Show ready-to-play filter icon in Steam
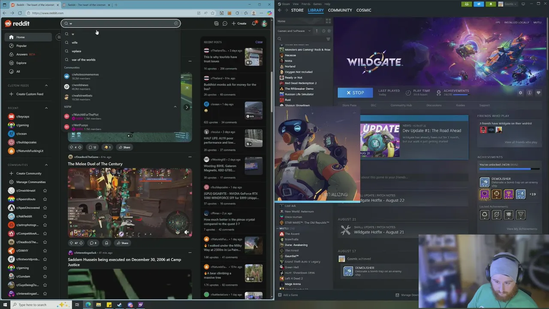The width and height of the screenshot is (549, 309). pyautogui.click(x=329, y=31)
